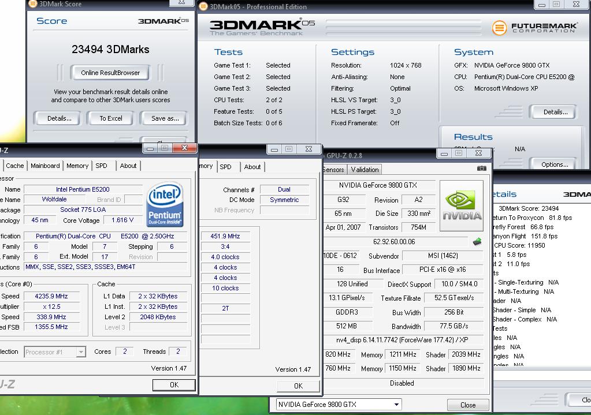Click the Rated FSB 1355.5 MHz value
This screenshot has height=415, width=591.
coord(51,327)
